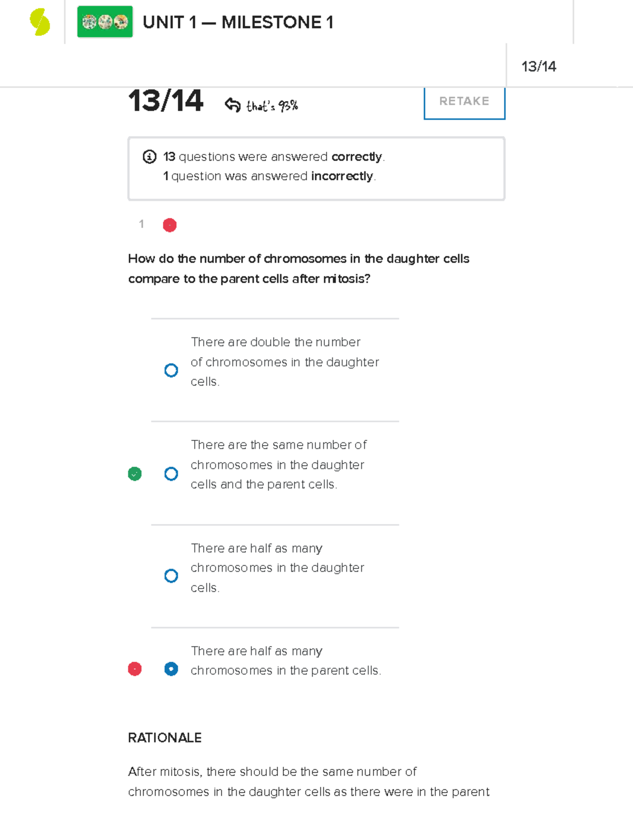The height and width of the screenshot is (819, 633).
Task: Select 'same number of chromosomes' radio option
Action: (x=171, y=474)
